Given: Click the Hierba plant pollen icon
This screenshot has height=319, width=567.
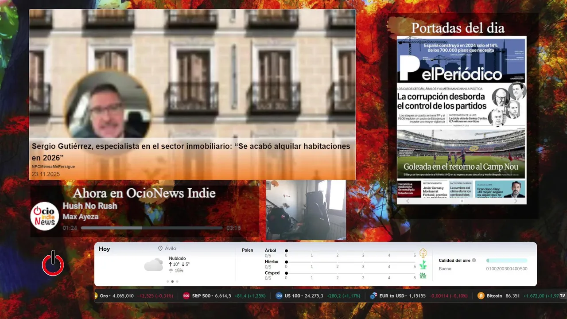Looking at the screenshot, I should (423, 265).
